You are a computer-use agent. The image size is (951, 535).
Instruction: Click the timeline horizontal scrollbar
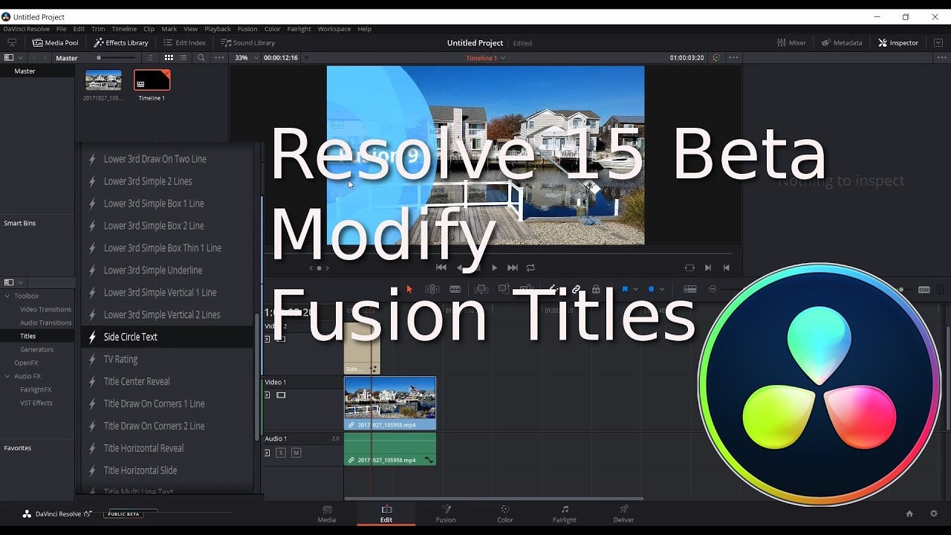493,499
